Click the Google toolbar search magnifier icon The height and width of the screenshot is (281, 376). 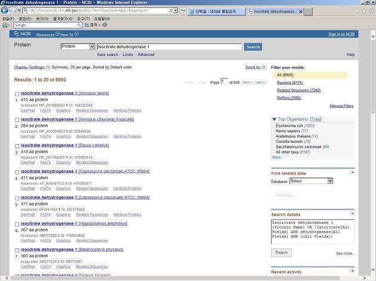[79, 25]
